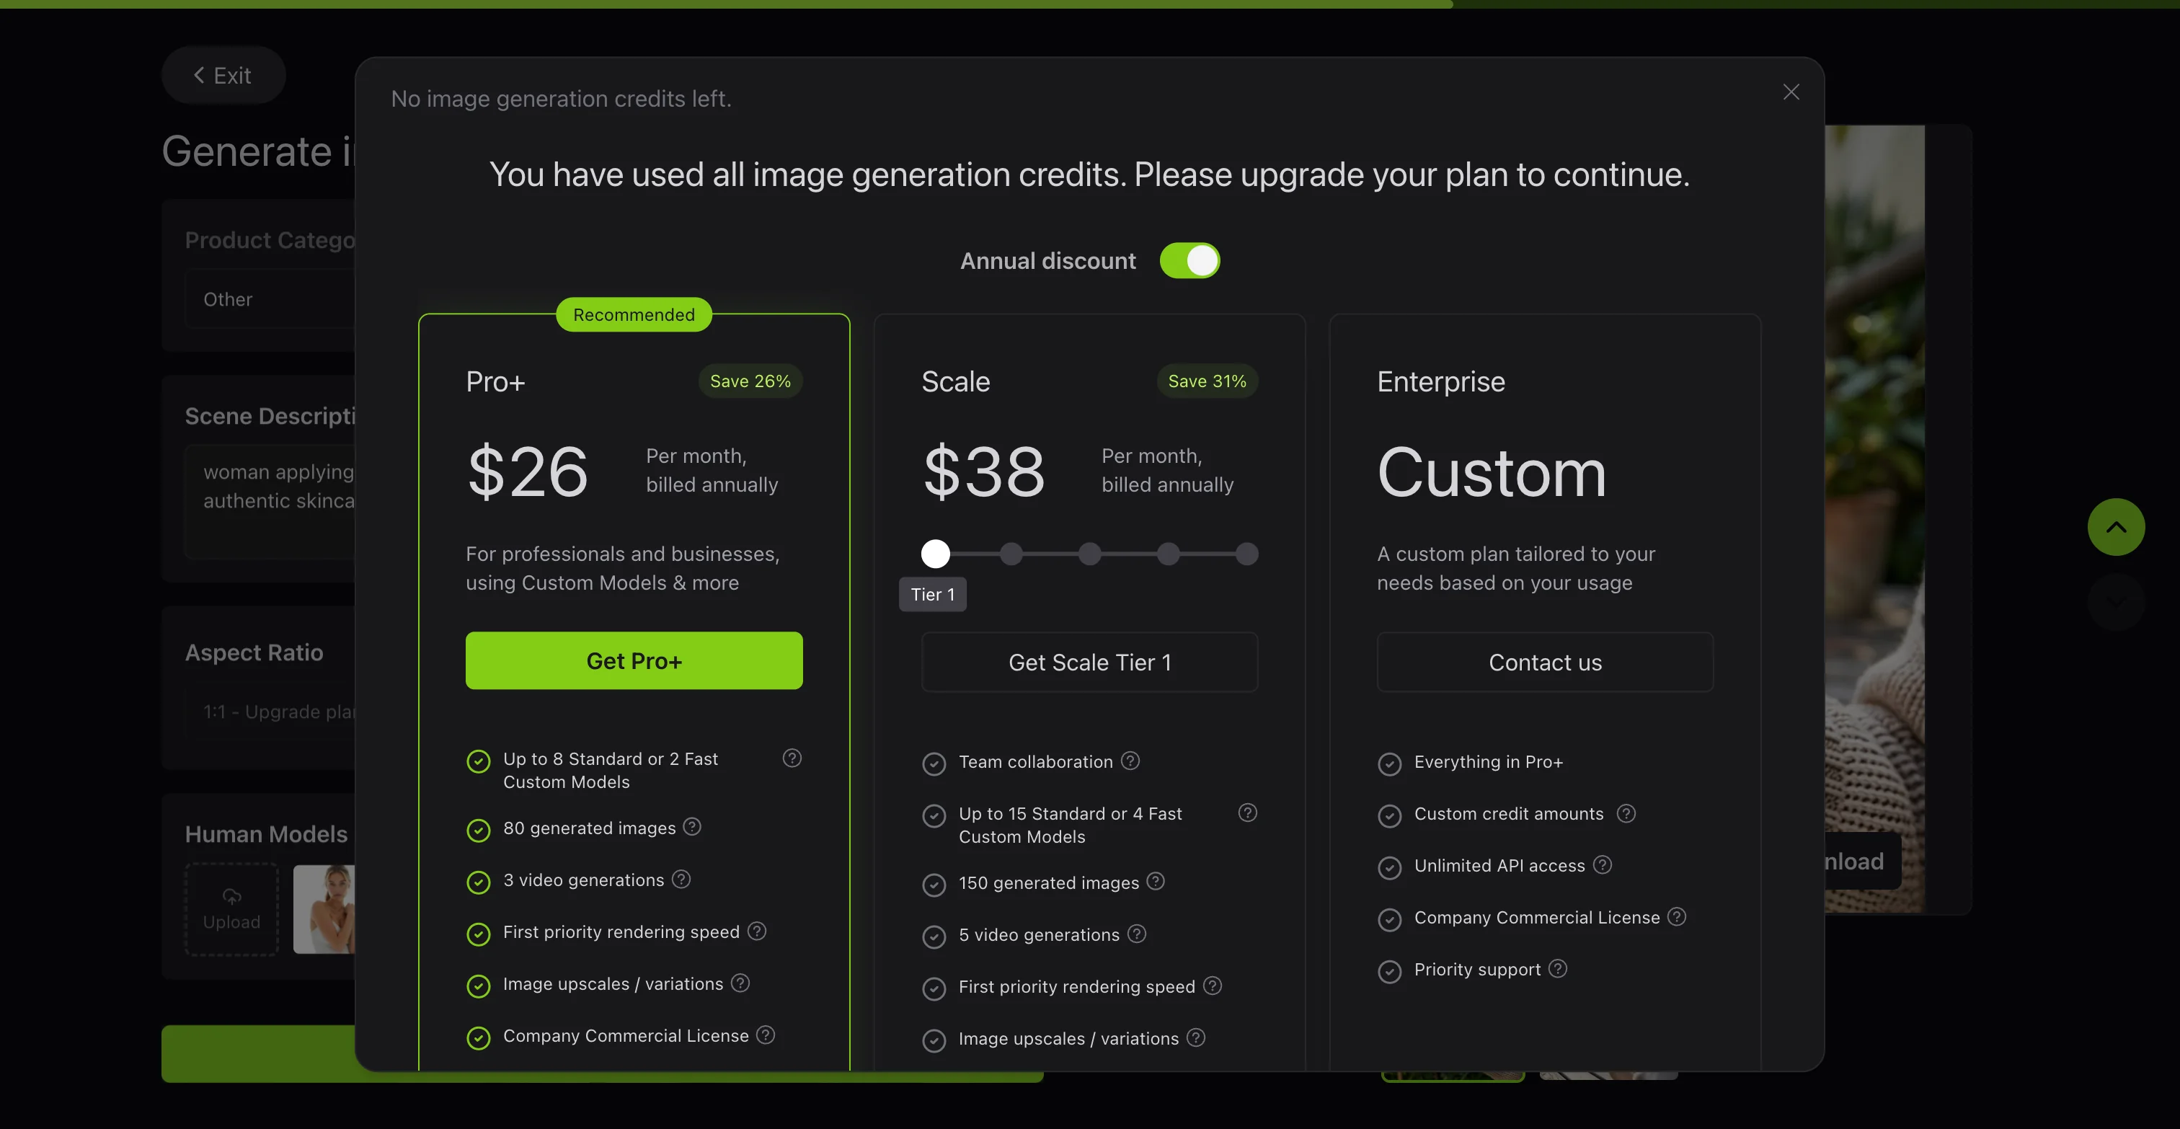2180x1129 pixels.
Task: Click the Tier 1 tooltip label
Action: [x=933, y=594]
